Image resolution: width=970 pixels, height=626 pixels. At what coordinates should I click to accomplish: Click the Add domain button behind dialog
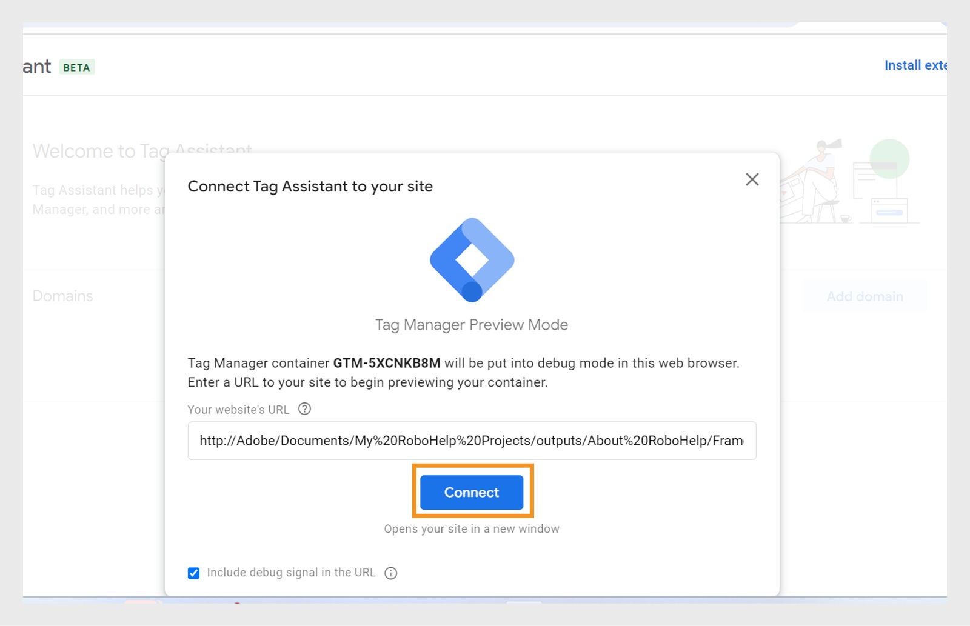(x=865, y=296)
